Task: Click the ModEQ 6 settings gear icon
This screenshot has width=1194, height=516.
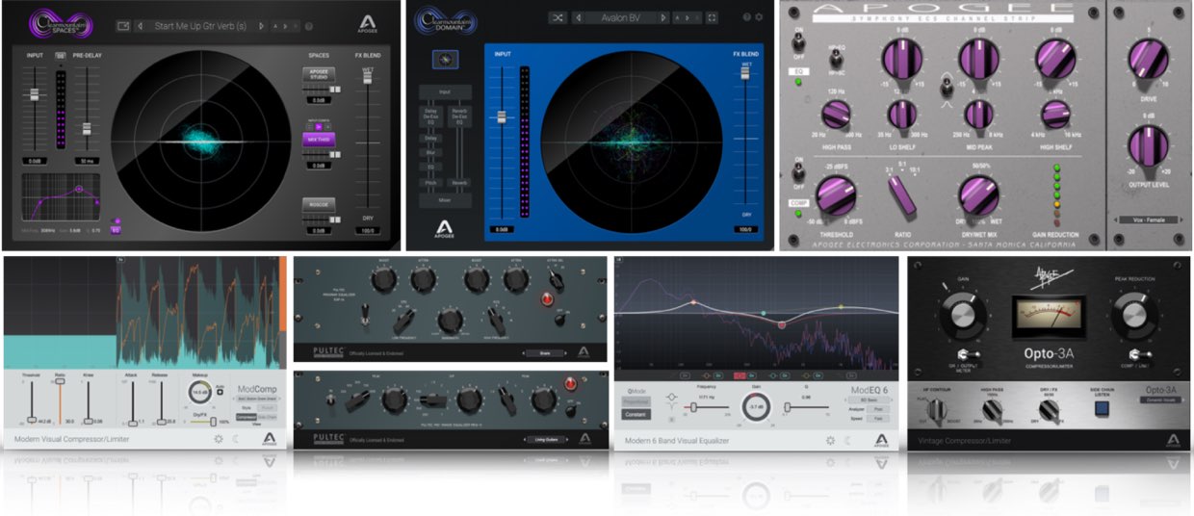Action: (x=830, y=440)
